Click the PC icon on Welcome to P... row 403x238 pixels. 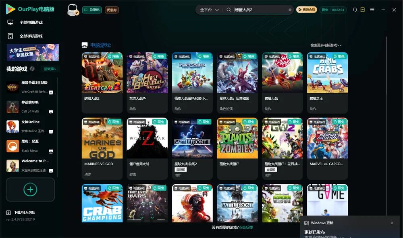pyautogui.click(x=51, y=171)
